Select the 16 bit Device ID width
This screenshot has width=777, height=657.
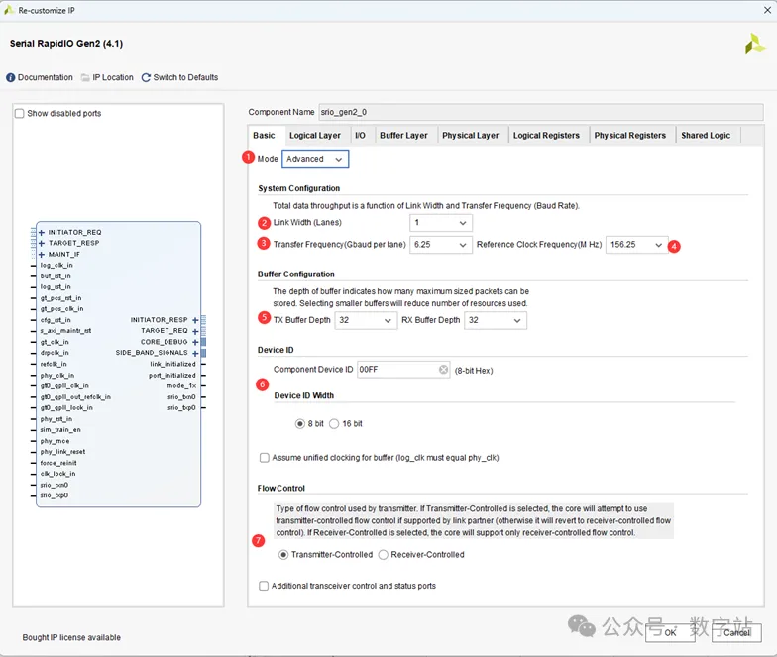(334, 424)
